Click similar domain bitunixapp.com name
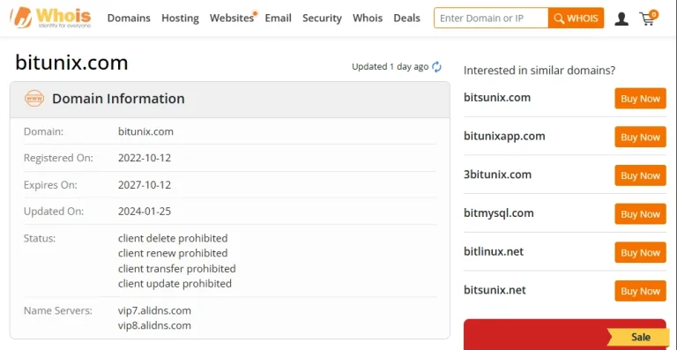Image resolution: width=677 pixels, height=350 pixels. 504,137
